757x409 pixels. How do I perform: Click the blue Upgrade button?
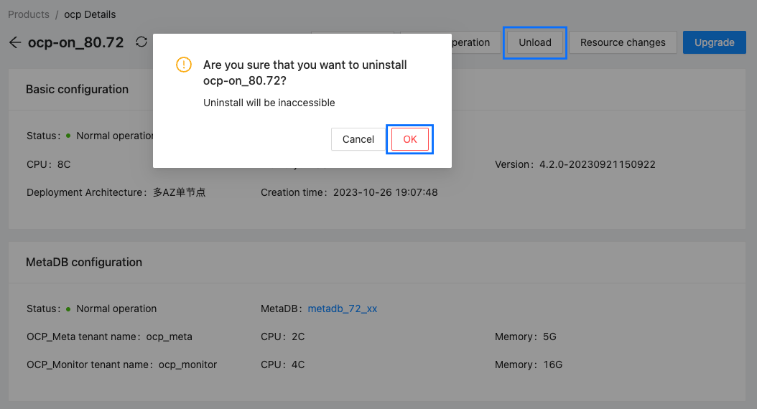click(714, 42)
